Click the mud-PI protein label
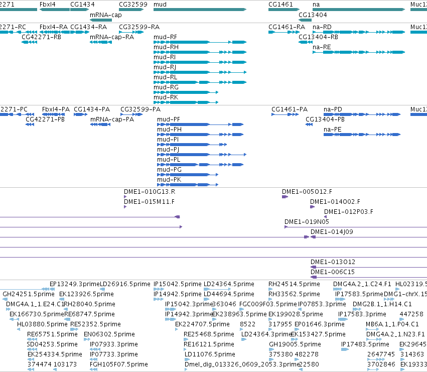The height and width of the screenshot is (372, 427). point(168,139)
